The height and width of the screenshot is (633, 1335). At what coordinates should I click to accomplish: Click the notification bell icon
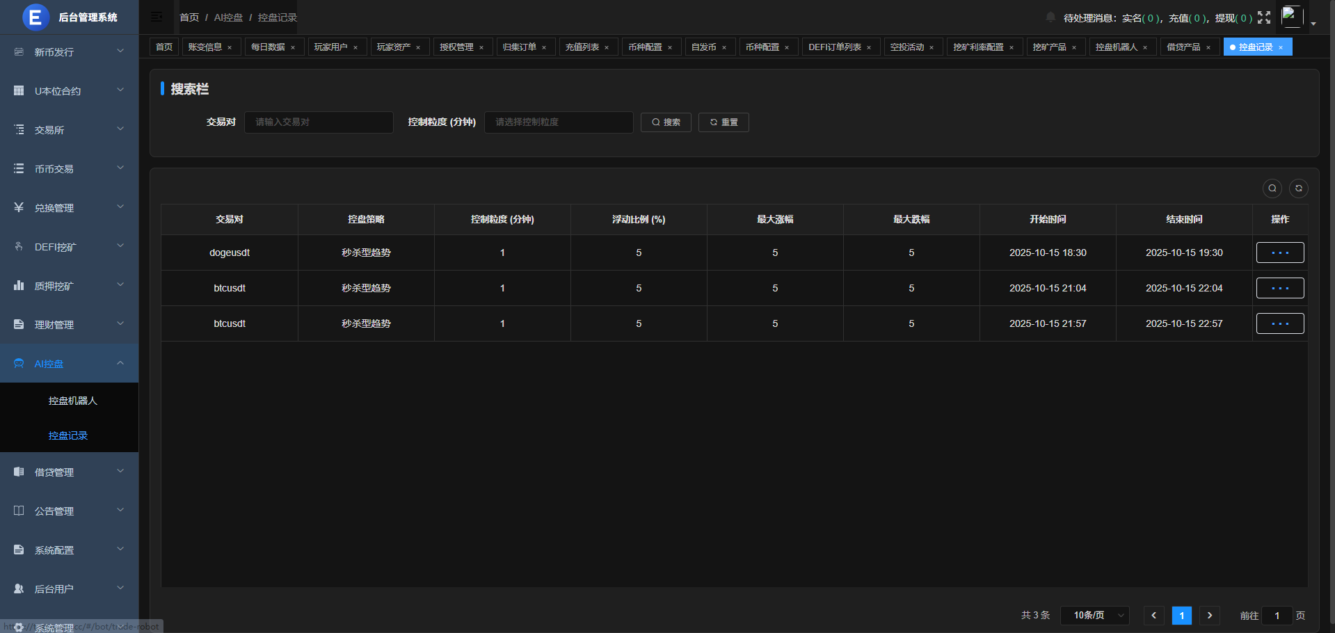click(1050, 17)
